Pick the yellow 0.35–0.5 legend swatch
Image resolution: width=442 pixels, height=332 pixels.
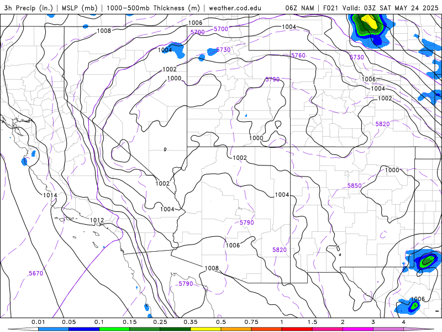[206, 329]
